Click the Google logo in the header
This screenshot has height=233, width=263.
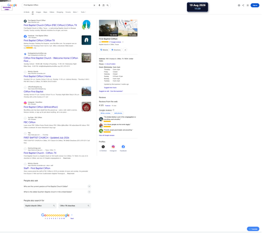pyautogui.click(x=12, y=5)
